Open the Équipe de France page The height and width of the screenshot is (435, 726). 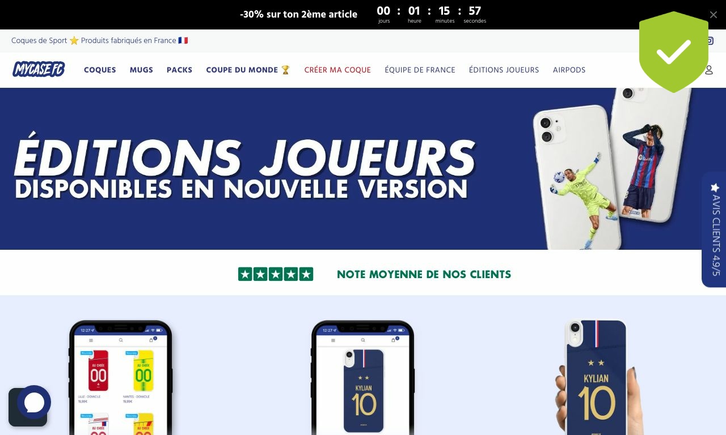[420, 70]
